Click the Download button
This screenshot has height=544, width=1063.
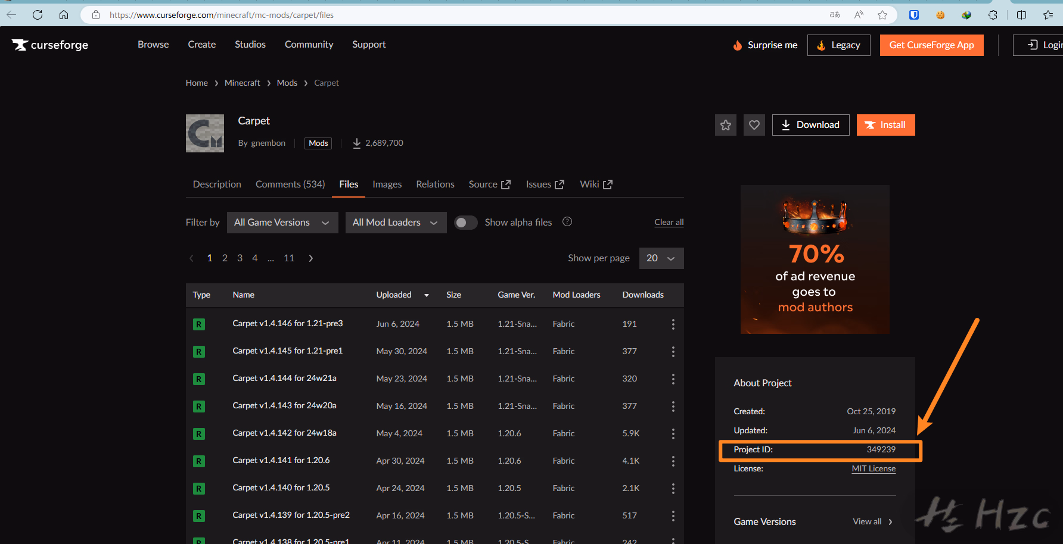(811, 125)
